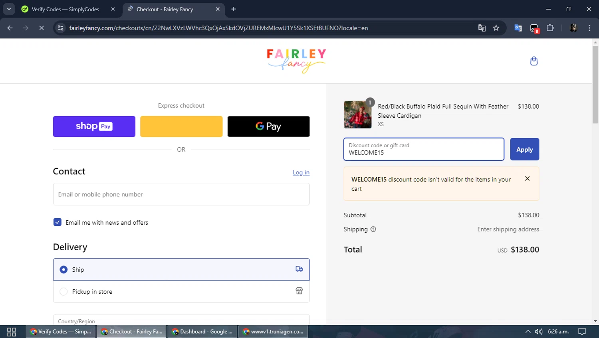Click the Enter shipping address text

click(x=508, y=229)
